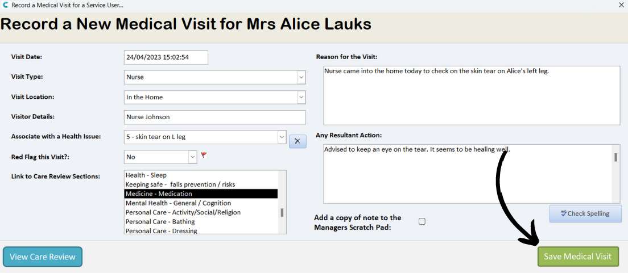
Task: Select Keeping safe - falls prevention / risks
Action: tap(180, 184)
